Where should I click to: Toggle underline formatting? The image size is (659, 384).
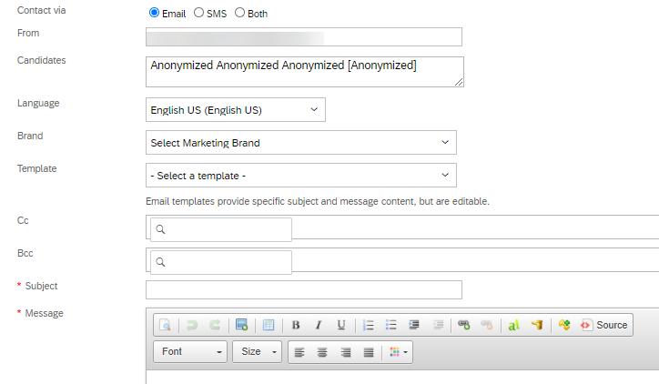click(x=341, y=325)
